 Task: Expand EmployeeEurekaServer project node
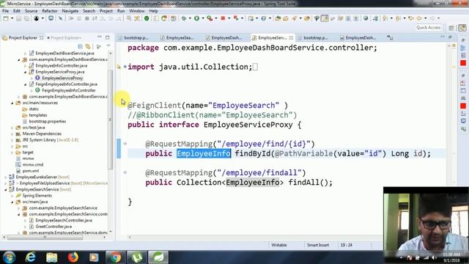[x=6, y=177]
